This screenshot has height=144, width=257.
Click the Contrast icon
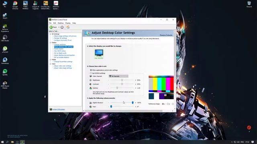pos(91,84)
